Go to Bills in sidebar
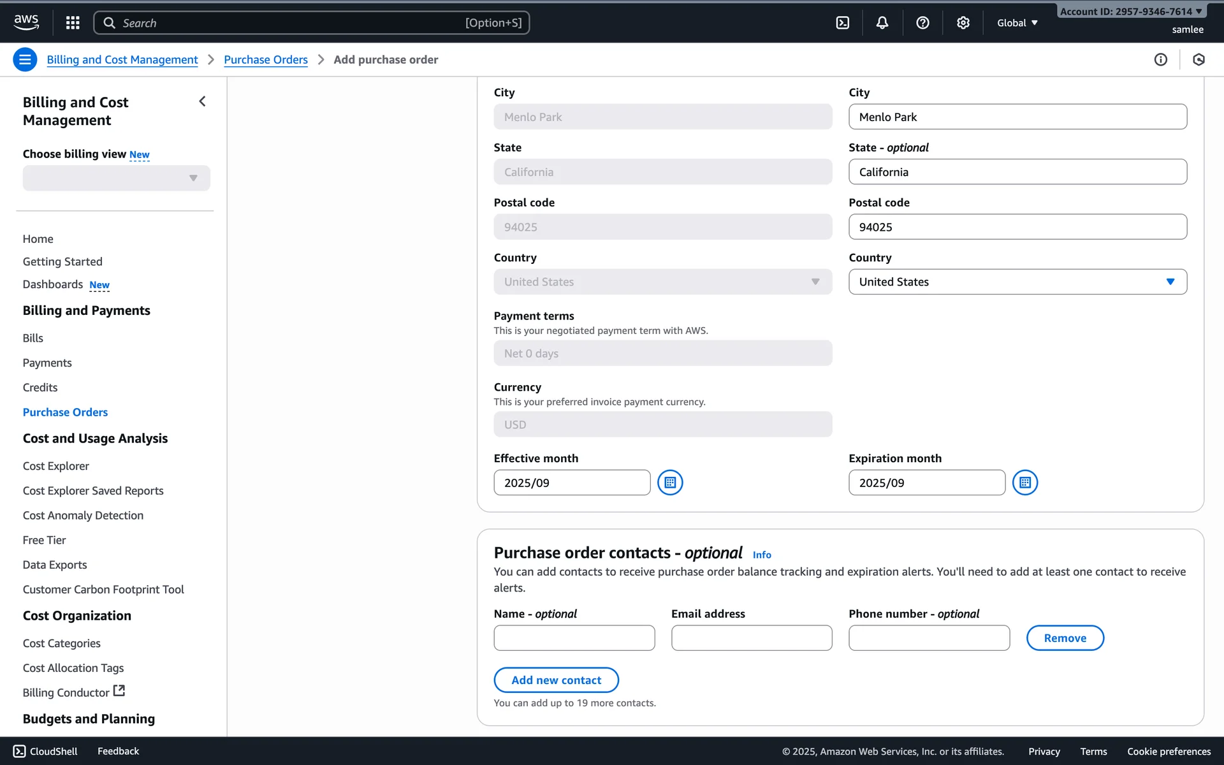This screenshot has width=1224, height=765. tap(33, 339)
